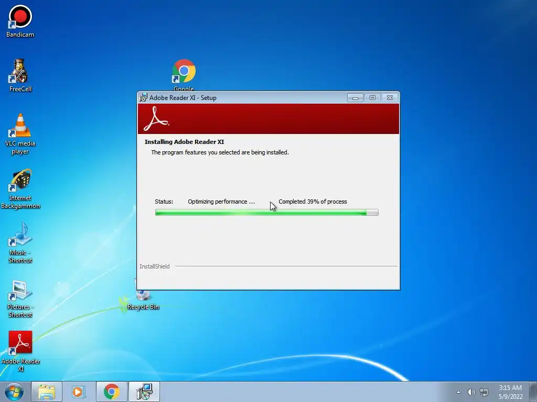
Task: Click the 'Status:' label
Action: (164, 202)
